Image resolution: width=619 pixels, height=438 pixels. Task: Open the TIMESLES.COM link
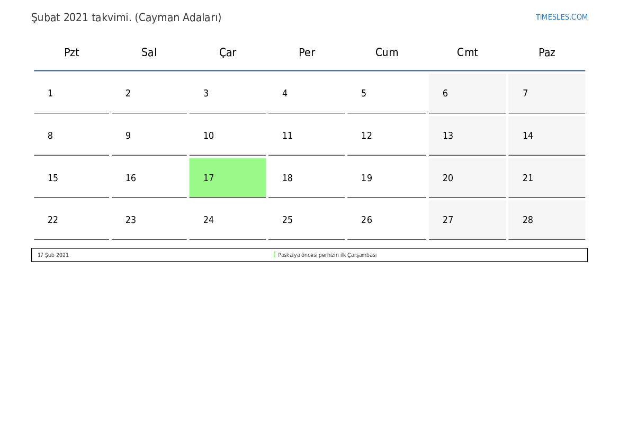click(561, 17)
